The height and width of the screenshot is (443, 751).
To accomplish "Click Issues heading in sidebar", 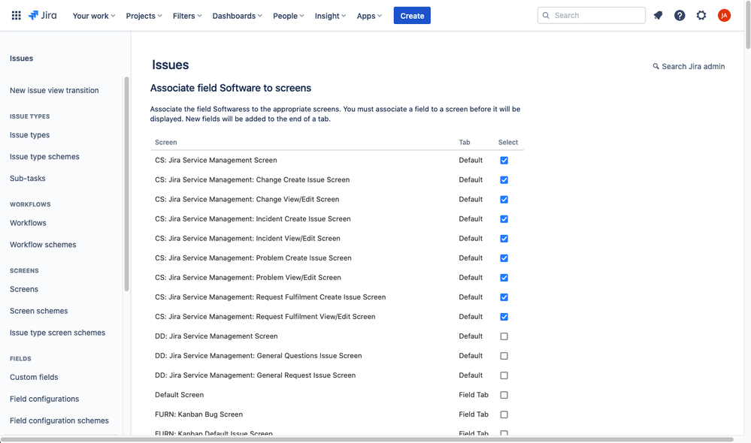I will (x=22, y=59).
